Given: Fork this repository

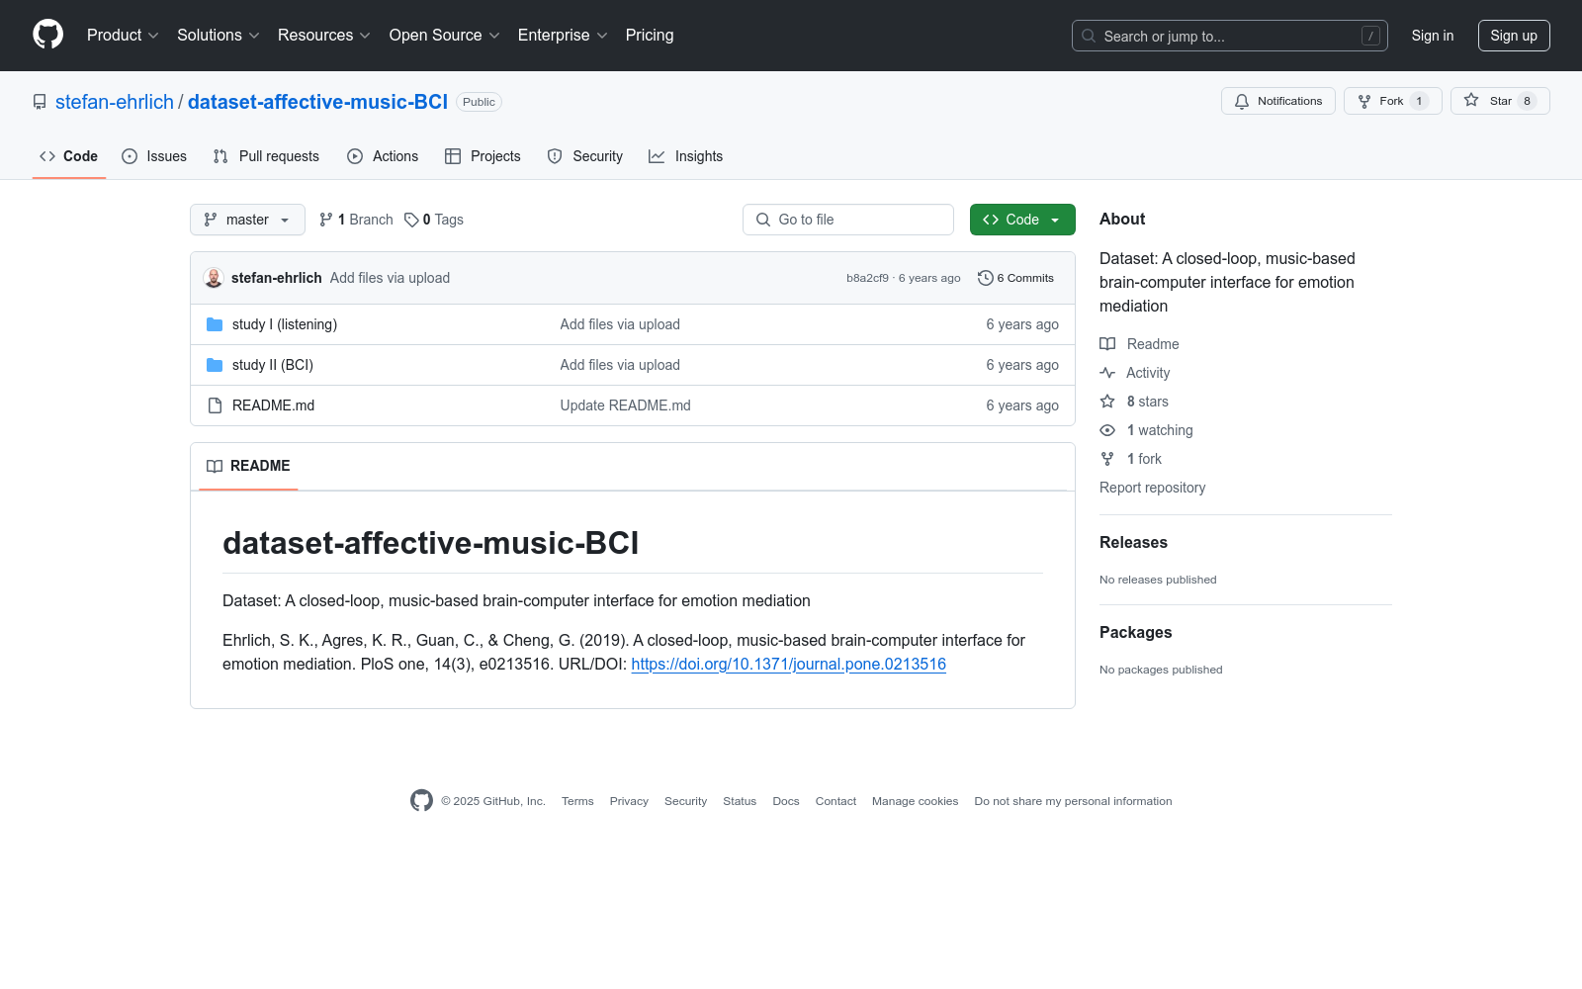Looking at the screenshot, I should coord(1393,101).
